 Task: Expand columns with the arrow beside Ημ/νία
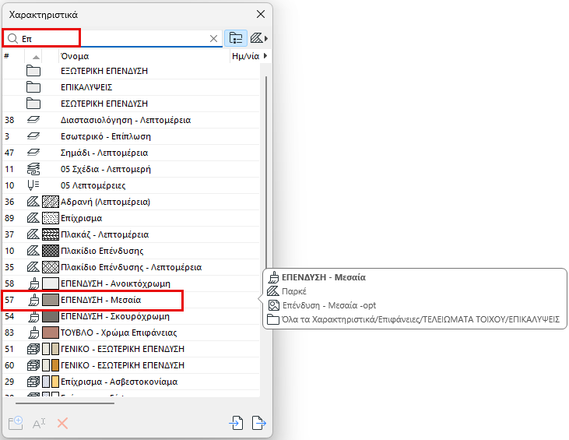(x=265, y=56)
